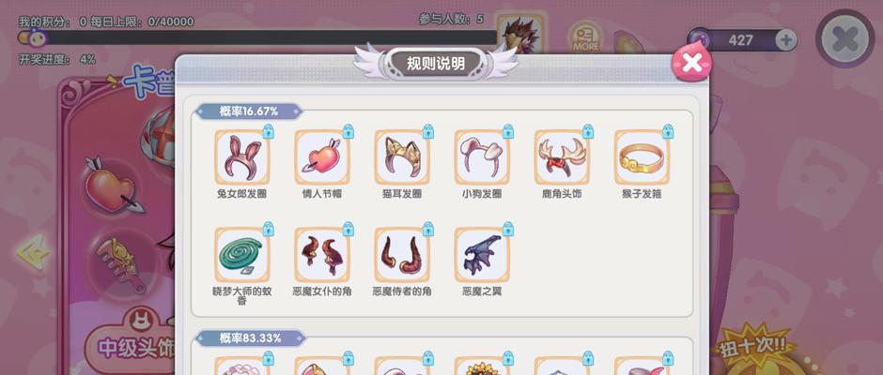Add currency with the plus button
This screenshot has width=883, height=375.
786,40
